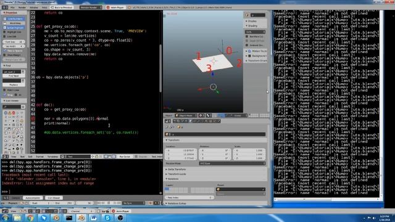
Task: Open the Format menu in text editor
Action: click(x=39, y=157)
